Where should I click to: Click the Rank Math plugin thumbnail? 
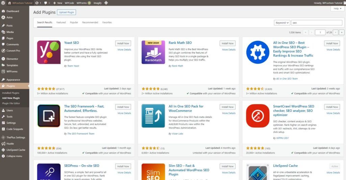pos(153,52)
